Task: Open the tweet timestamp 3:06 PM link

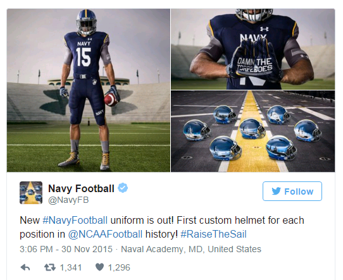Action: (x=66, y=249)
